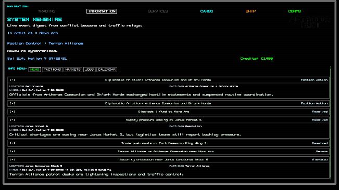Expand the second Diplomatic friction news entry

pos(12,103)
